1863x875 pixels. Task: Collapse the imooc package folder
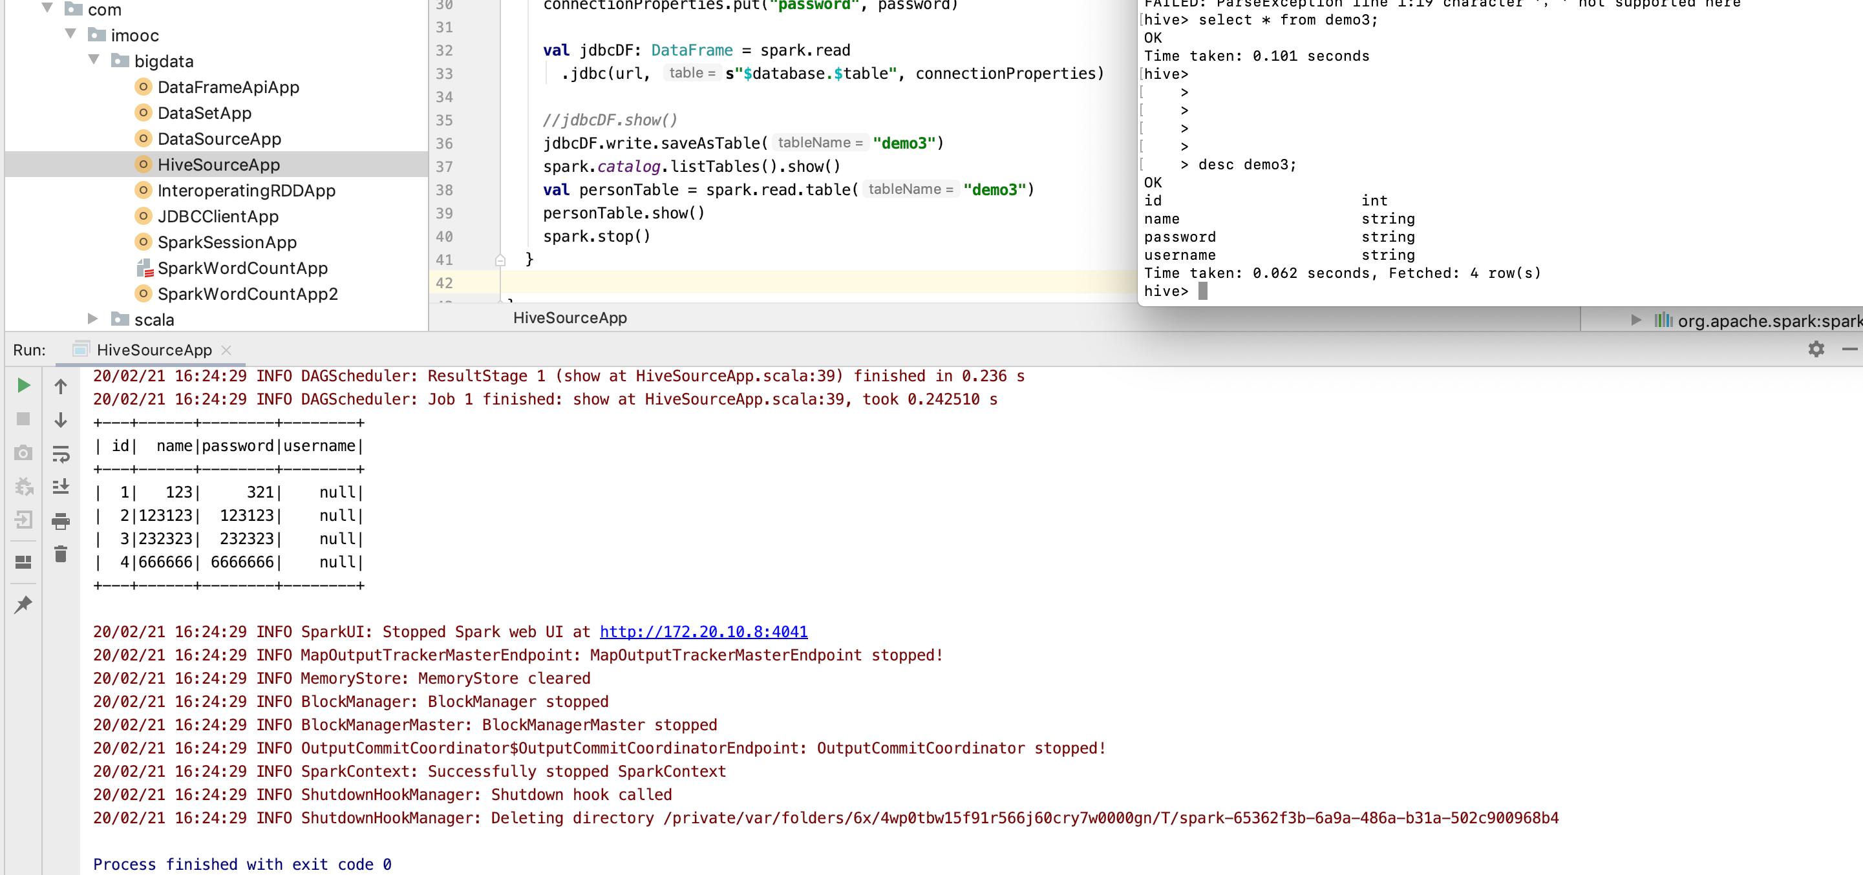[71, 34]
